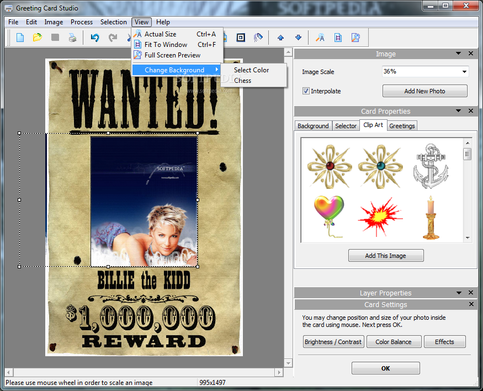483x391 pixels.
Task: Click clip art list scroll up arrow
Action: (x=468, y=143)
